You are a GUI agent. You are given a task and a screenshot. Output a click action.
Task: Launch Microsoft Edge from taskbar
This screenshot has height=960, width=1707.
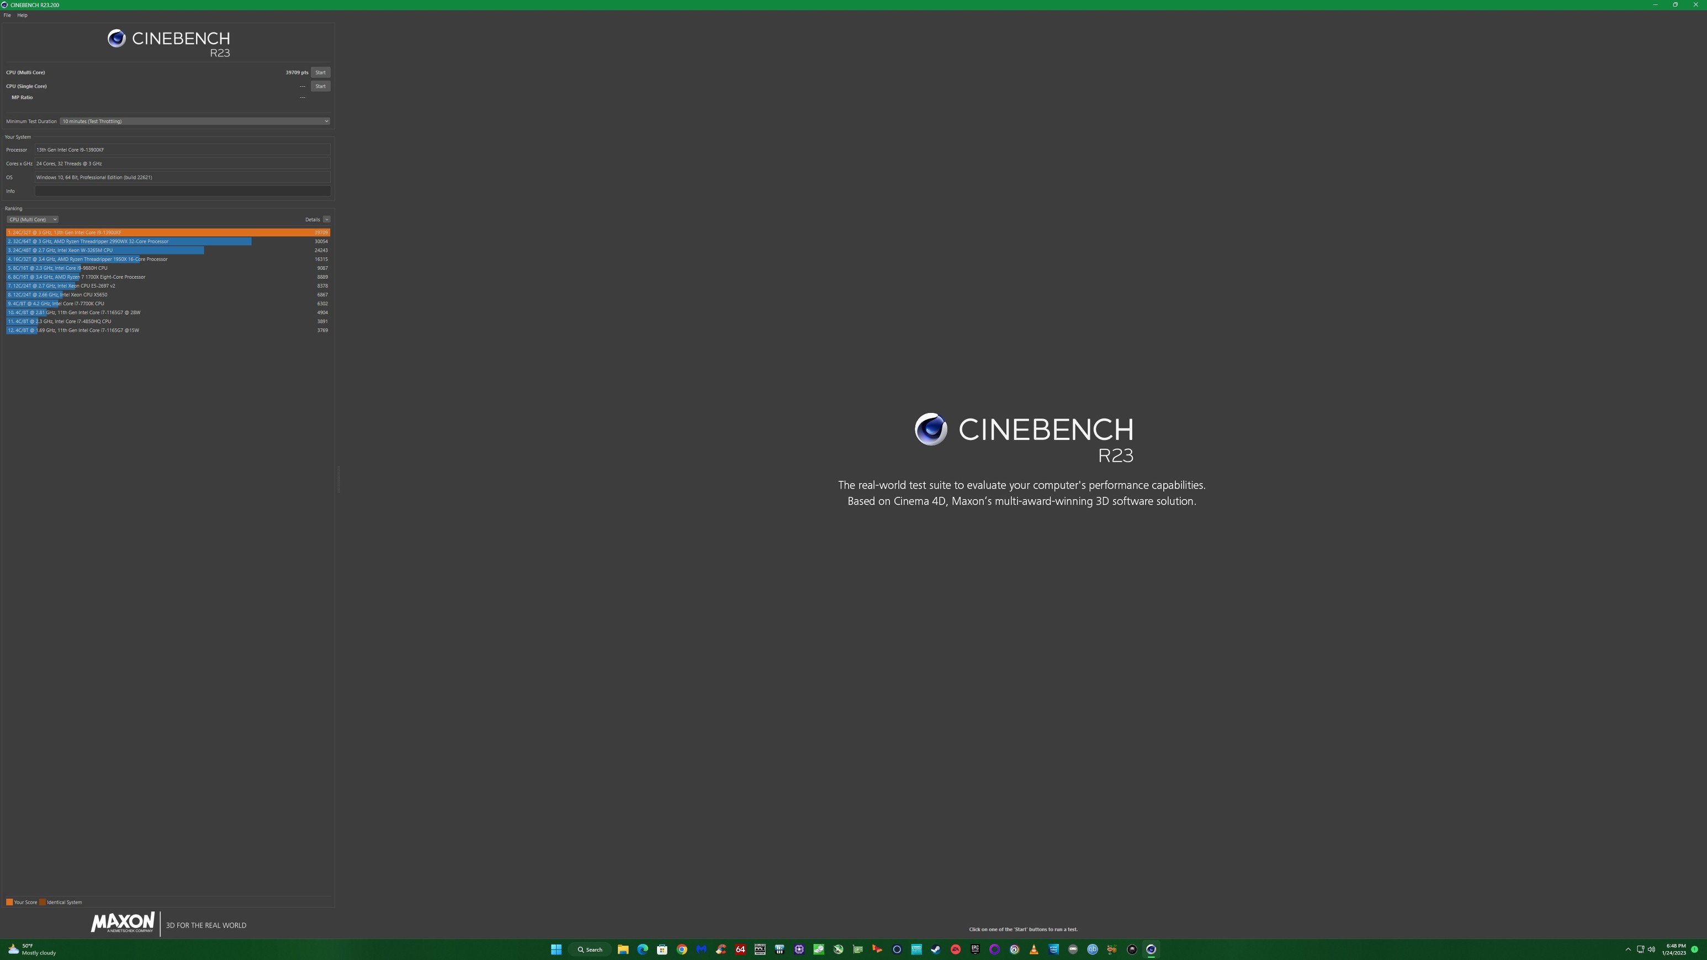click(x=643, y=950)
